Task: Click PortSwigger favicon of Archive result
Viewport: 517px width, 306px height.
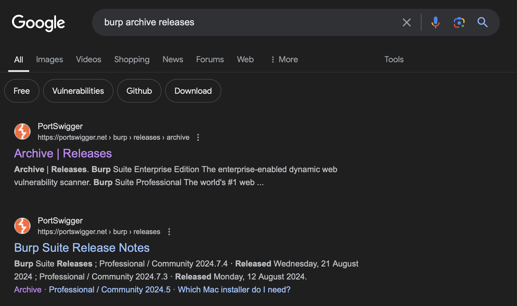Action: click(22, 131)
